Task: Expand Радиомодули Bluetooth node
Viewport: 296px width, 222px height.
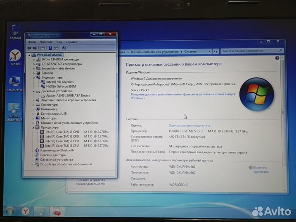Action: coord(33,150)
